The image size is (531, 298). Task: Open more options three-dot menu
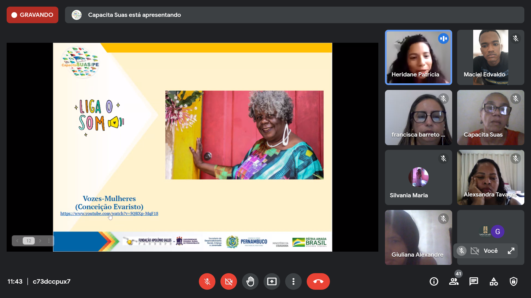pos(293,281)
